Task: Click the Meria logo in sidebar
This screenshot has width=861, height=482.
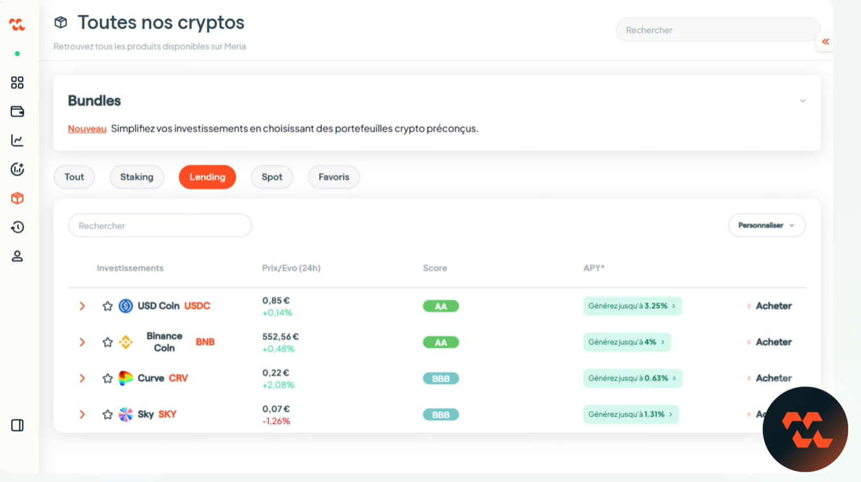Action: pos(17,25)
